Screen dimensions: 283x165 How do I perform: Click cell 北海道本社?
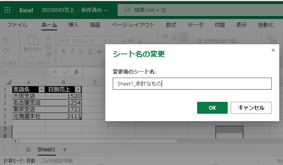coord(29,116)
